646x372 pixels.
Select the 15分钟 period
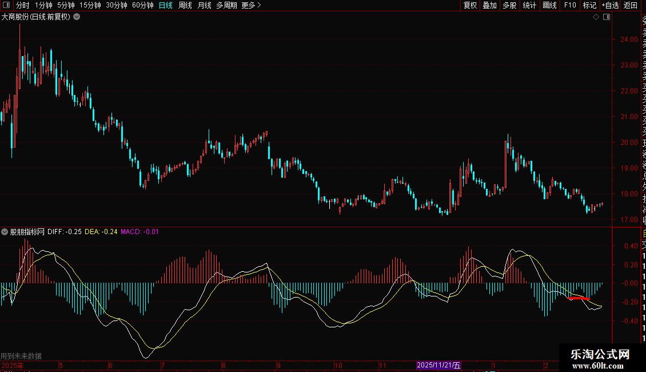pos(90,5)
